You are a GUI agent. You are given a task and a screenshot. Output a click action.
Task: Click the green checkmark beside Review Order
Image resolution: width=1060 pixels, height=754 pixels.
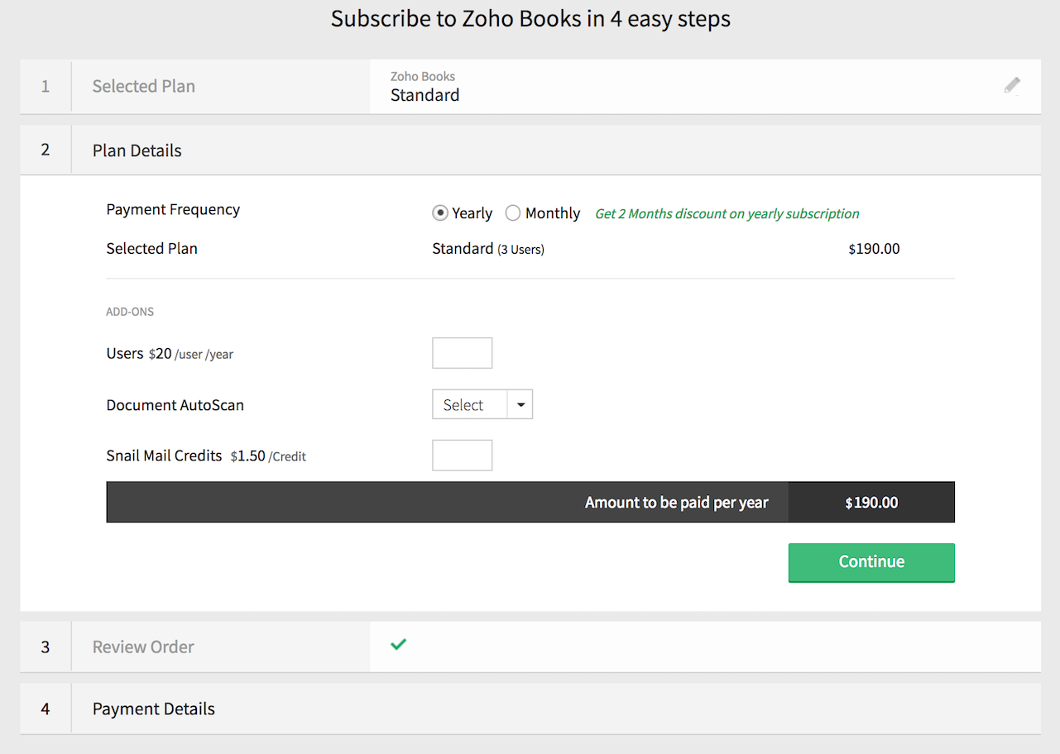coord(399,644)
